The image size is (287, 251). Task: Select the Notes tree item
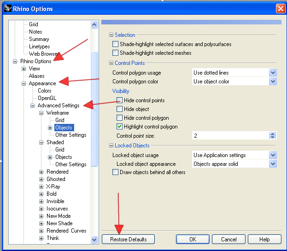[x=35, y=32]
